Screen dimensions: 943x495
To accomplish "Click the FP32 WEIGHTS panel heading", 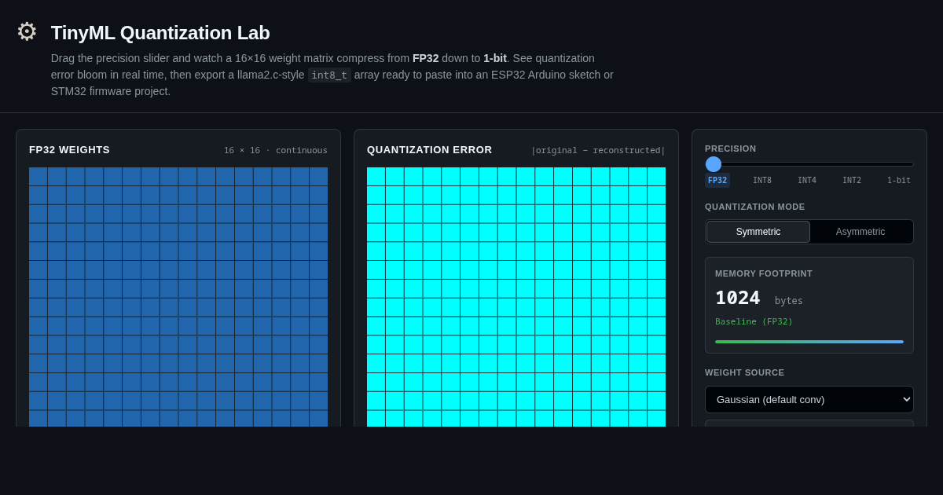I will [x=70, y=150].
